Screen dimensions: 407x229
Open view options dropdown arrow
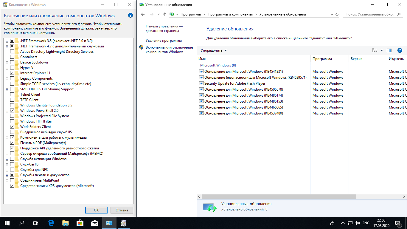click(382, 50)
